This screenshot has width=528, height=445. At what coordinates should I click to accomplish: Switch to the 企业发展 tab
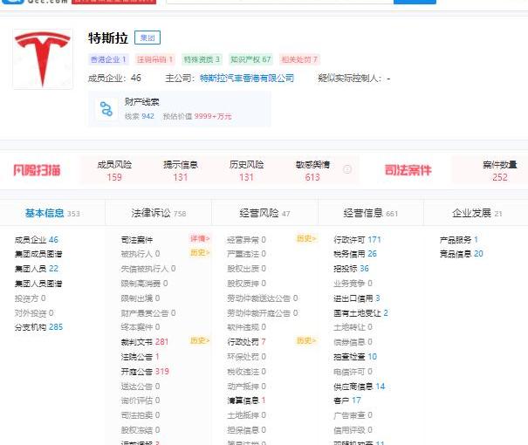477,213
